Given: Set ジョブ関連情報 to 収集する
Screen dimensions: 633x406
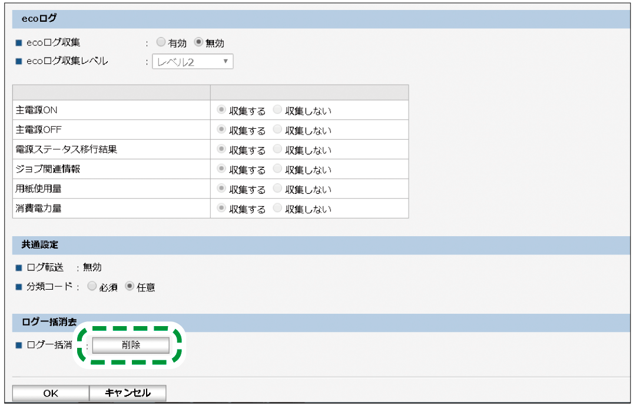Looking at the screenshot, I should pos(221,169).
